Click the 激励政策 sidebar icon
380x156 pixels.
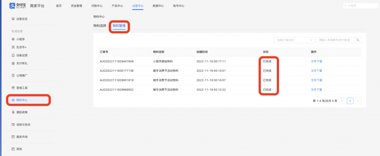[13, 112]
